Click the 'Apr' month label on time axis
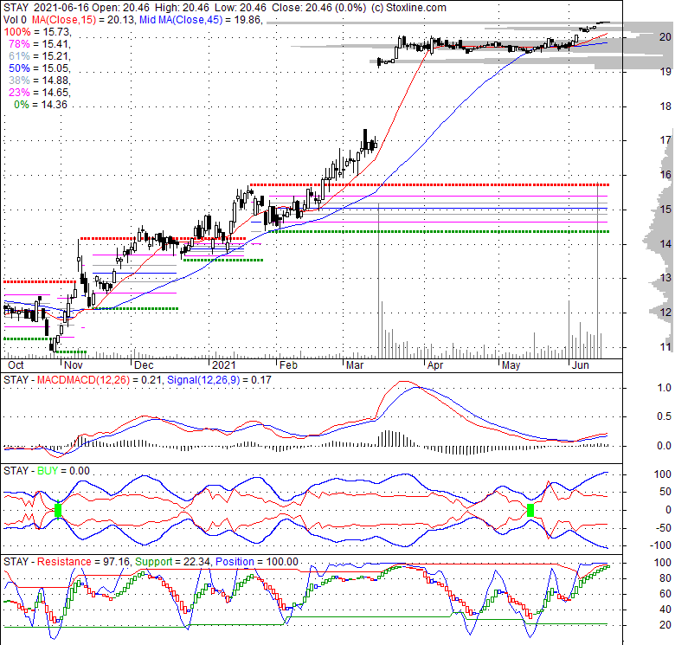This screenshot has height=645, width=675. (435, 365)
